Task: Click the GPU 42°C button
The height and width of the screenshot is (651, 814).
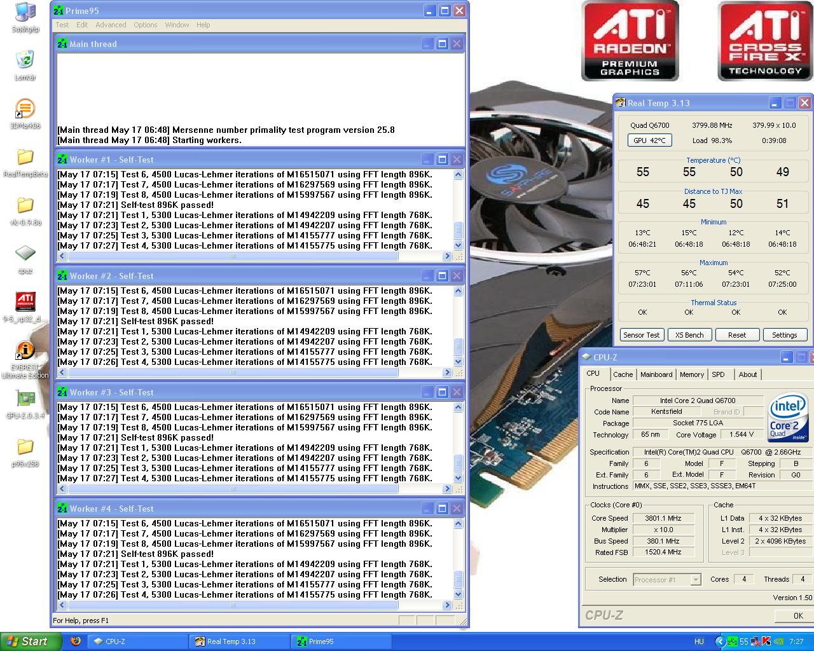Action: coord(649,140)
